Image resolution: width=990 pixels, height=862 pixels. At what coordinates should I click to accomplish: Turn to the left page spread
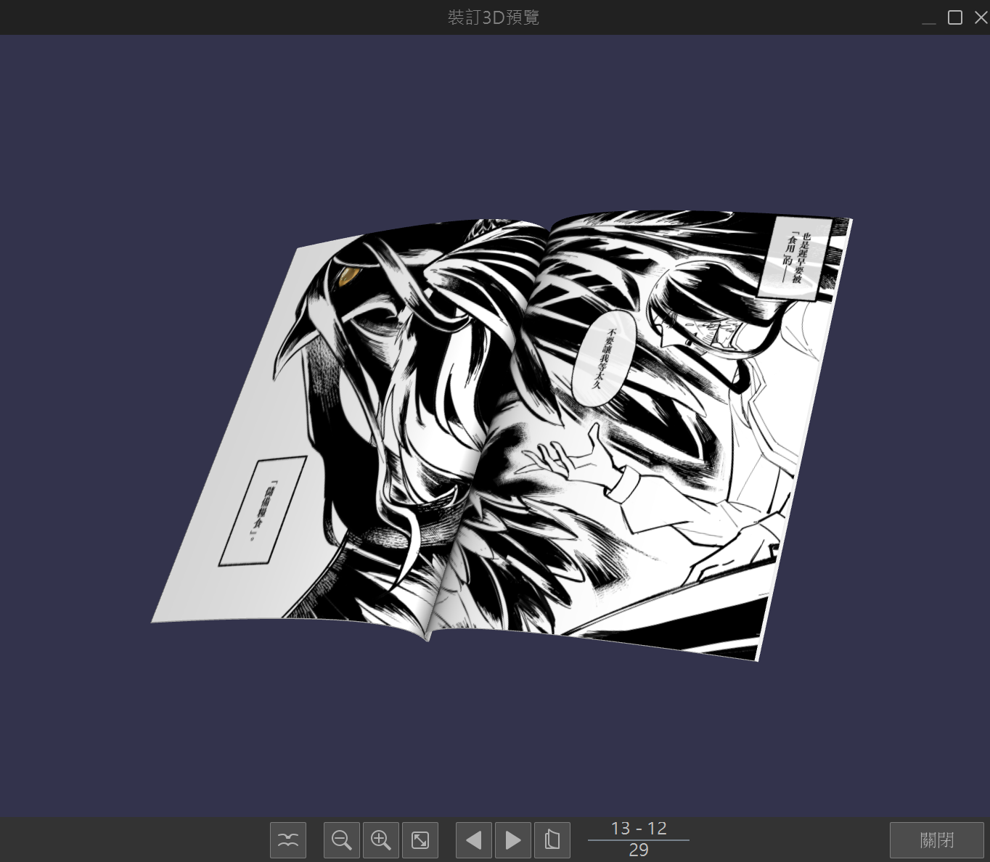click(474, 840)
